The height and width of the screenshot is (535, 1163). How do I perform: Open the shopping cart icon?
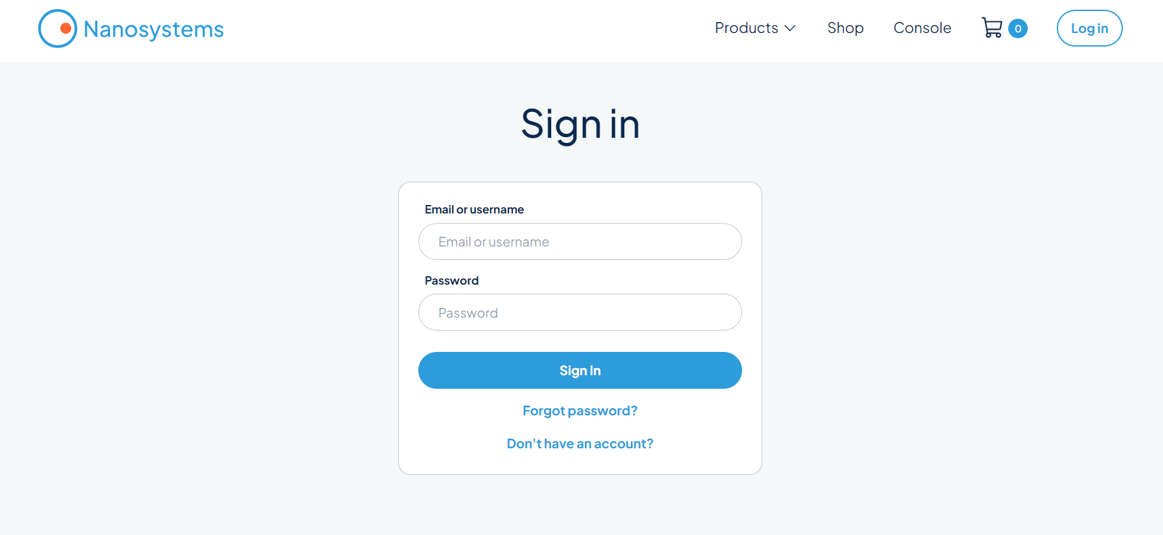[992, 28]
